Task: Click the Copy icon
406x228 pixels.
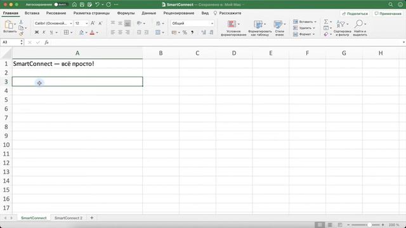Action: pos(21,28)
